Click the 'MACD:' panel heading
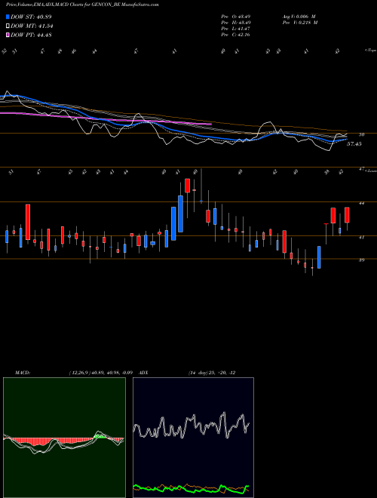 click(x=23, y=373)
